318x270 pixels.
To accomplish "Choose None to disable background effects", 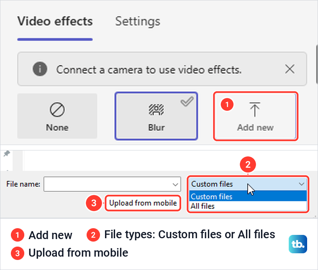I will click(x=57, y=116).
